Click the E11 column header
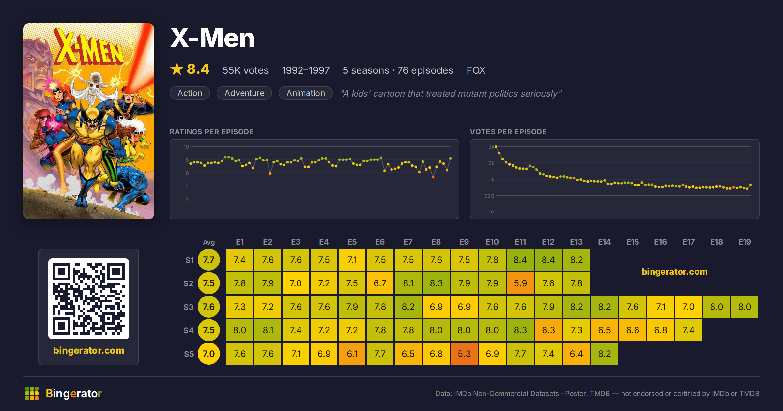This screenshot has height=411, width=783. (520, 242)
